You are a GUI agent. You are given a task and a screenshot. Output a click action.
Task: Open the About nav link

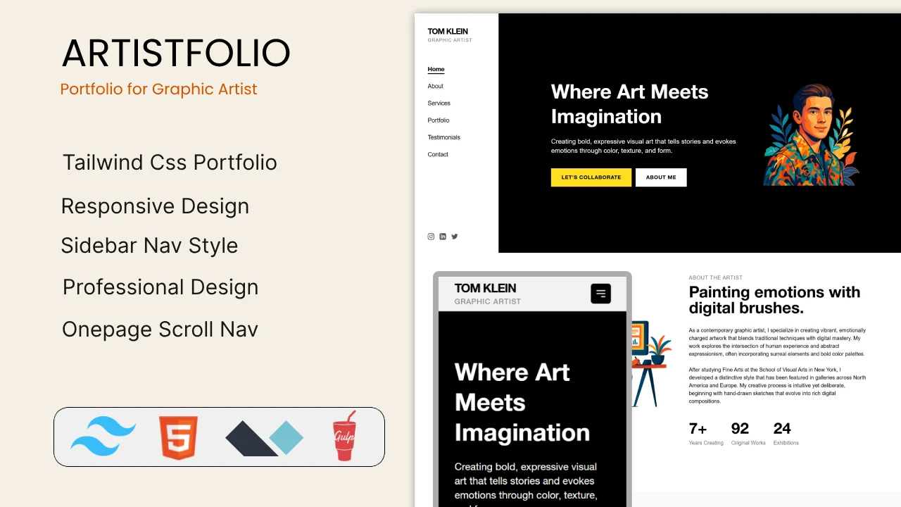[435, 86]
